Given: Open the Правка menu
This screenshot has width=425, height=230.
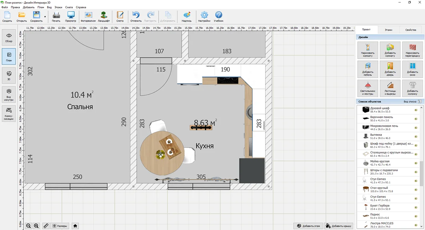Looking at the screenshot, I should point(16,7).
